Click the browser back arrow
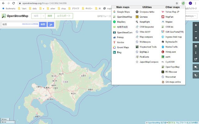This screenshot has width=199, height=124. 3,3
